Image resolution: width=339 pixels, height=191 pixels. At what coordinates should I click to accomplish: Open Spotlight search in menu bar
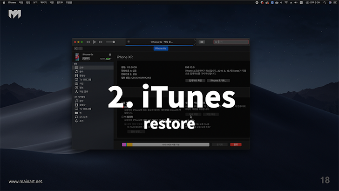click(x=325, y=3)
